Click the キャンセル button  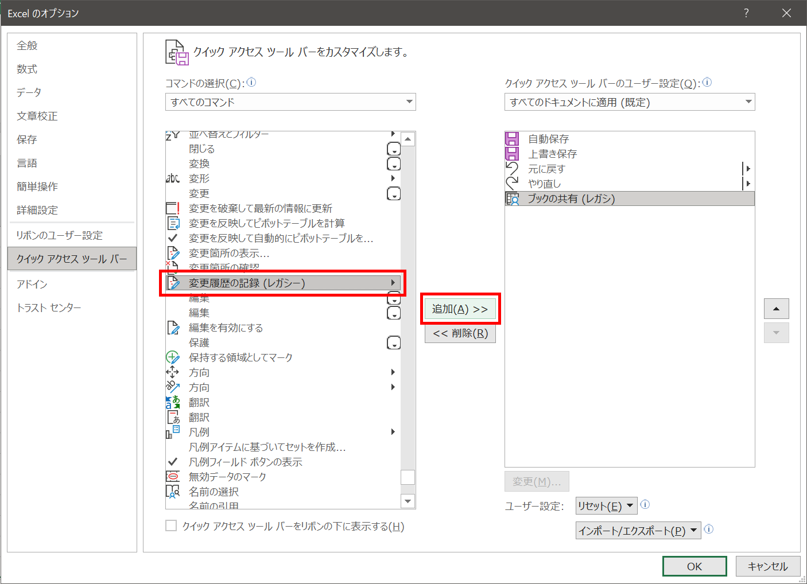coord(768,566)
